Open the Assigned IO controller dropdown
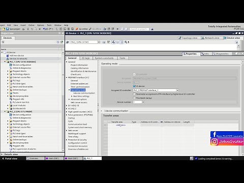The image size is (244, 183). pyautogui.click(x=177, y=90)
